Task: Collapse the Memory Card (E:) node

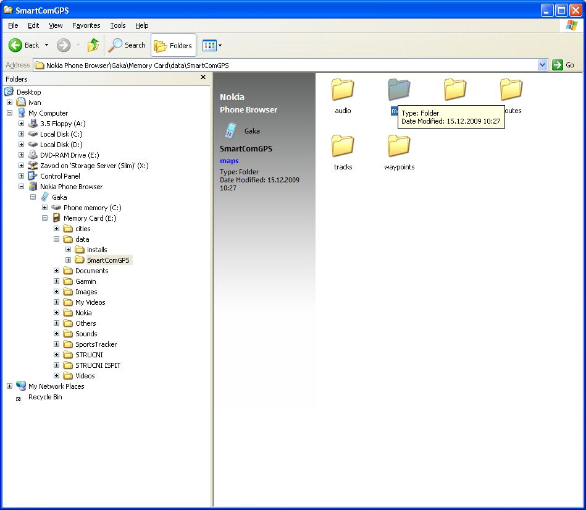Action: tap(44, 218)
